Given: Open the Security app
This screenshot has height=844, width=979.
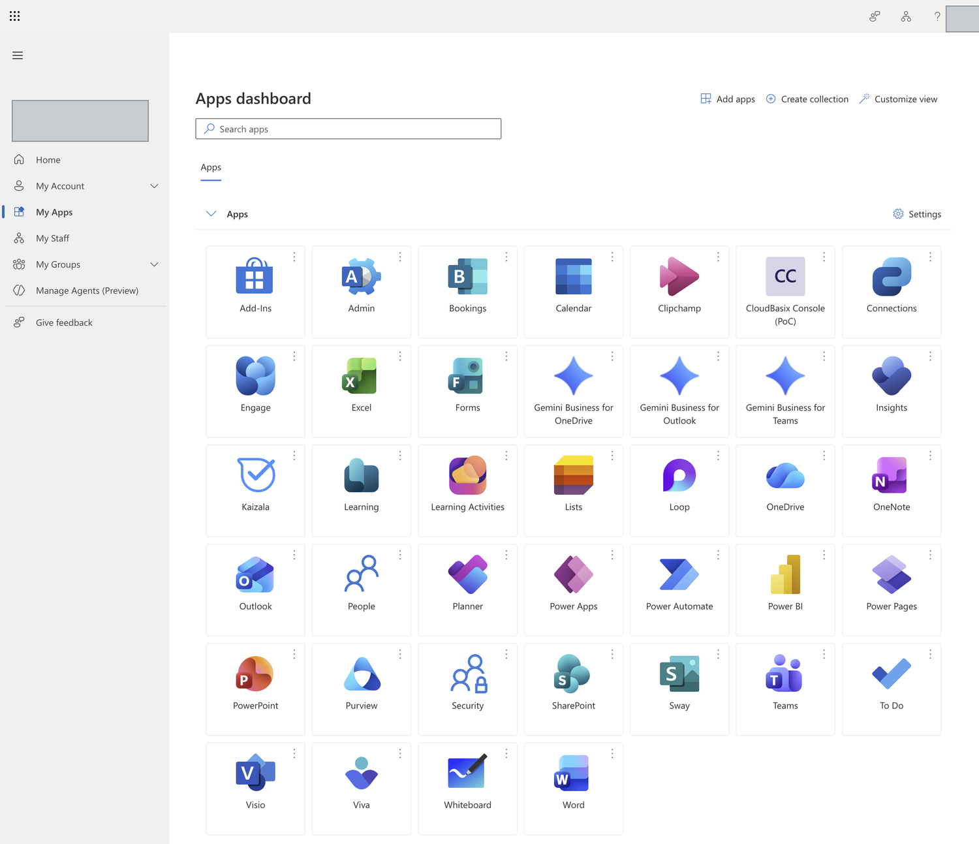Looking at the screenshot, I should 467,689.
